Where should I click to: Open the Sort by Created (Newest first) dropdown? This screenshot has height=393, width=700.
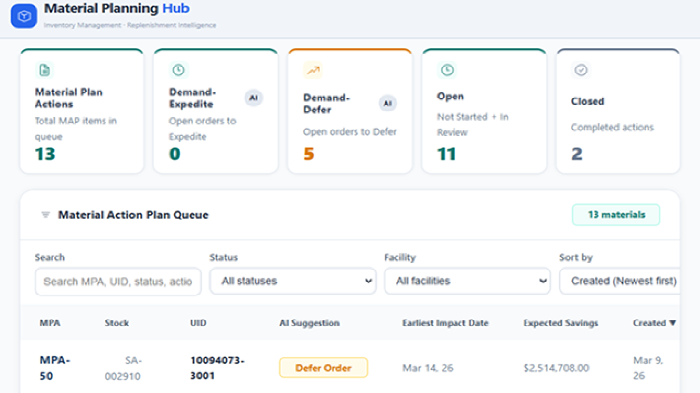620,281
